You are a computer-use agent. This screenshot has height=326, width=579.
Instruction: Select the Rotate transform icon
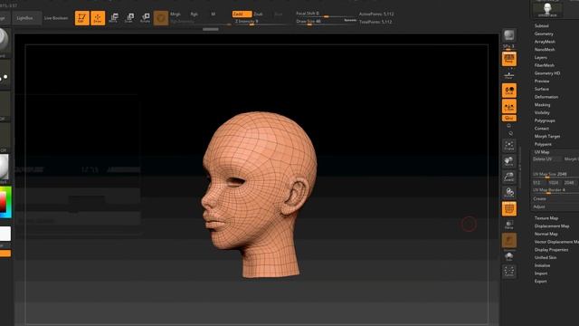145,18
